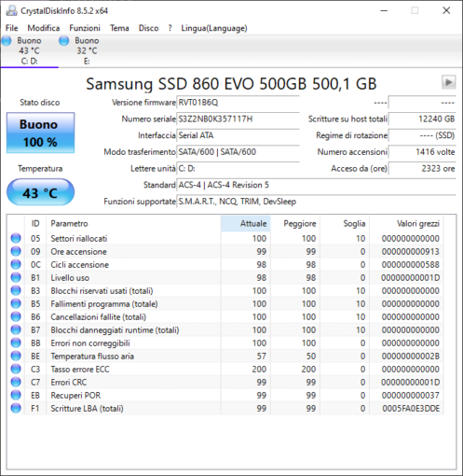Image resolution: width=463 pixels, height=476 pixels.
Task: Click the 43 °C temperature button
Action: tap(40, 192)
